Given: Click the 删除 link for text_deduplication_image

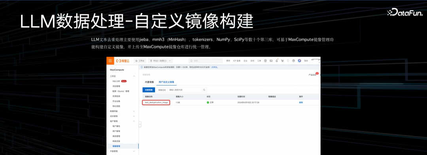Looking at the screenshot, I should (301, 102).
